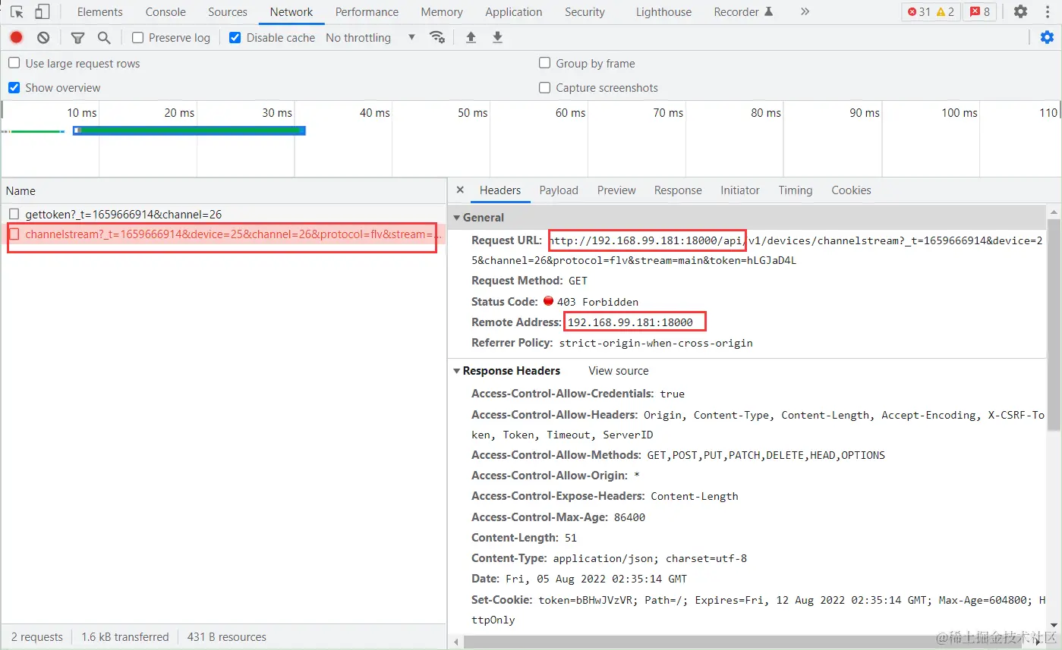Open the Security panel
This screenshot has height=650, width=1062.
585,12
